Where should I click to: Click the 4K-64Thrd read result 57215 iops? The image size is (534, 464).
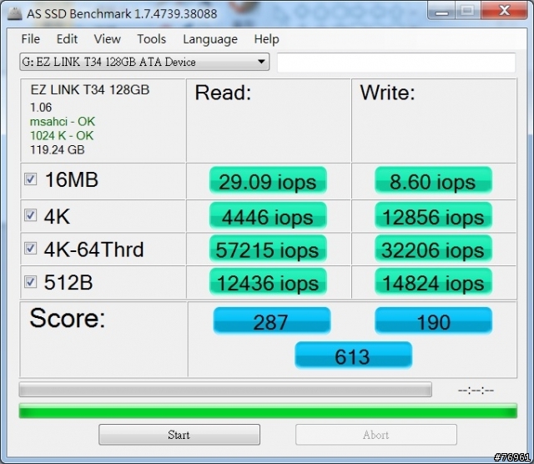(x=268, y=249)
